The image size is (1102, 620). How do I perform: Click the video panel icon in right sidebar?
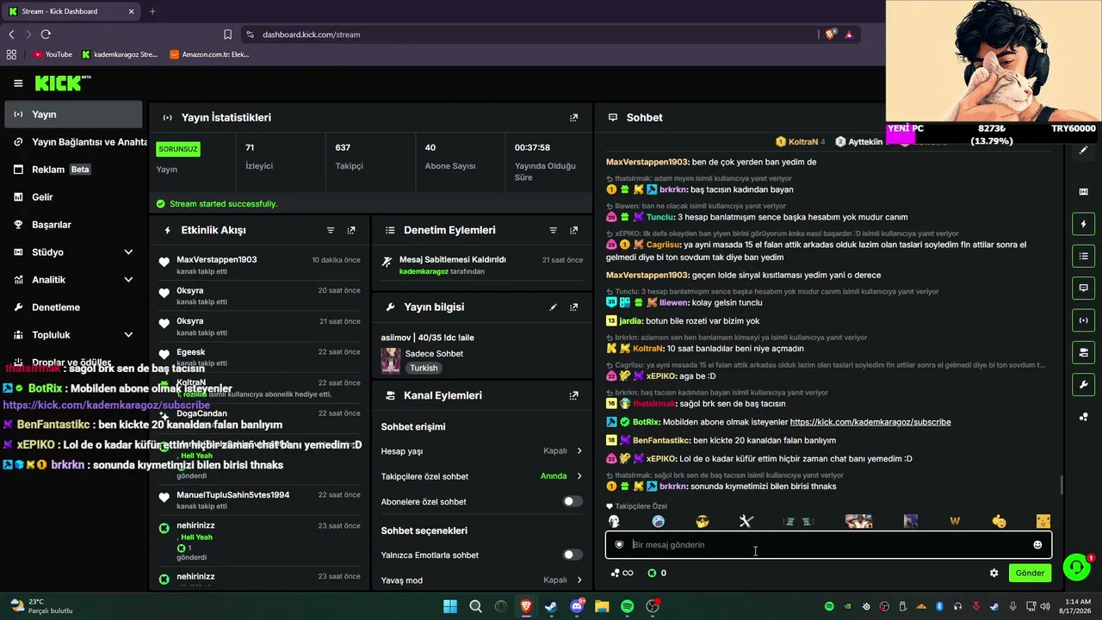(1083, 192)
